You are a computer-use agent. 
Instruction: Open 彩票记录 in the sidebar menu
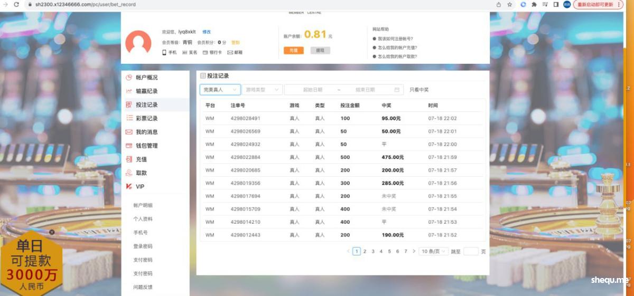pos(146,118)
